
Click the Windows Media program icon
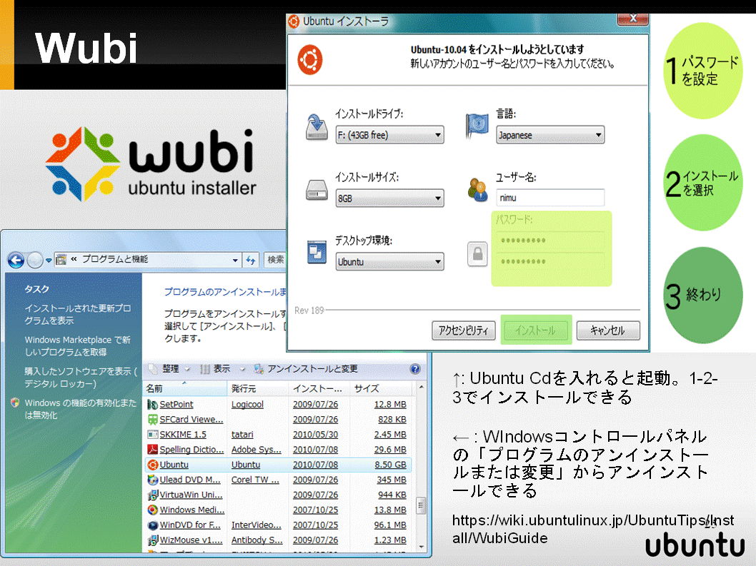(x=152, y=510)
